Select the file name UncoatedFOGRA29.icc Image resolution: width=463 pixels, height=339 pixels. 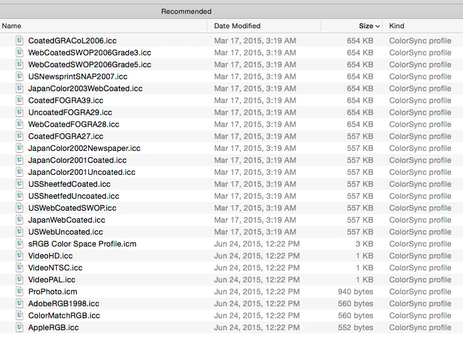point(71,113)
